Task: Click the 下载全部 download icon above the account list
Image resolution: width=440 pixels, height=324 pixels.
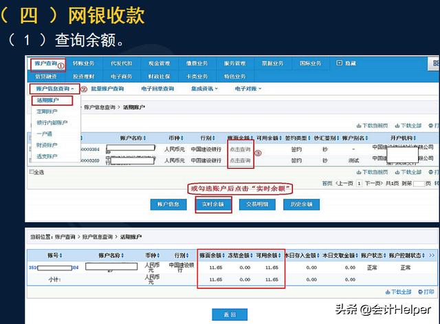Action: tap(397, 126)
